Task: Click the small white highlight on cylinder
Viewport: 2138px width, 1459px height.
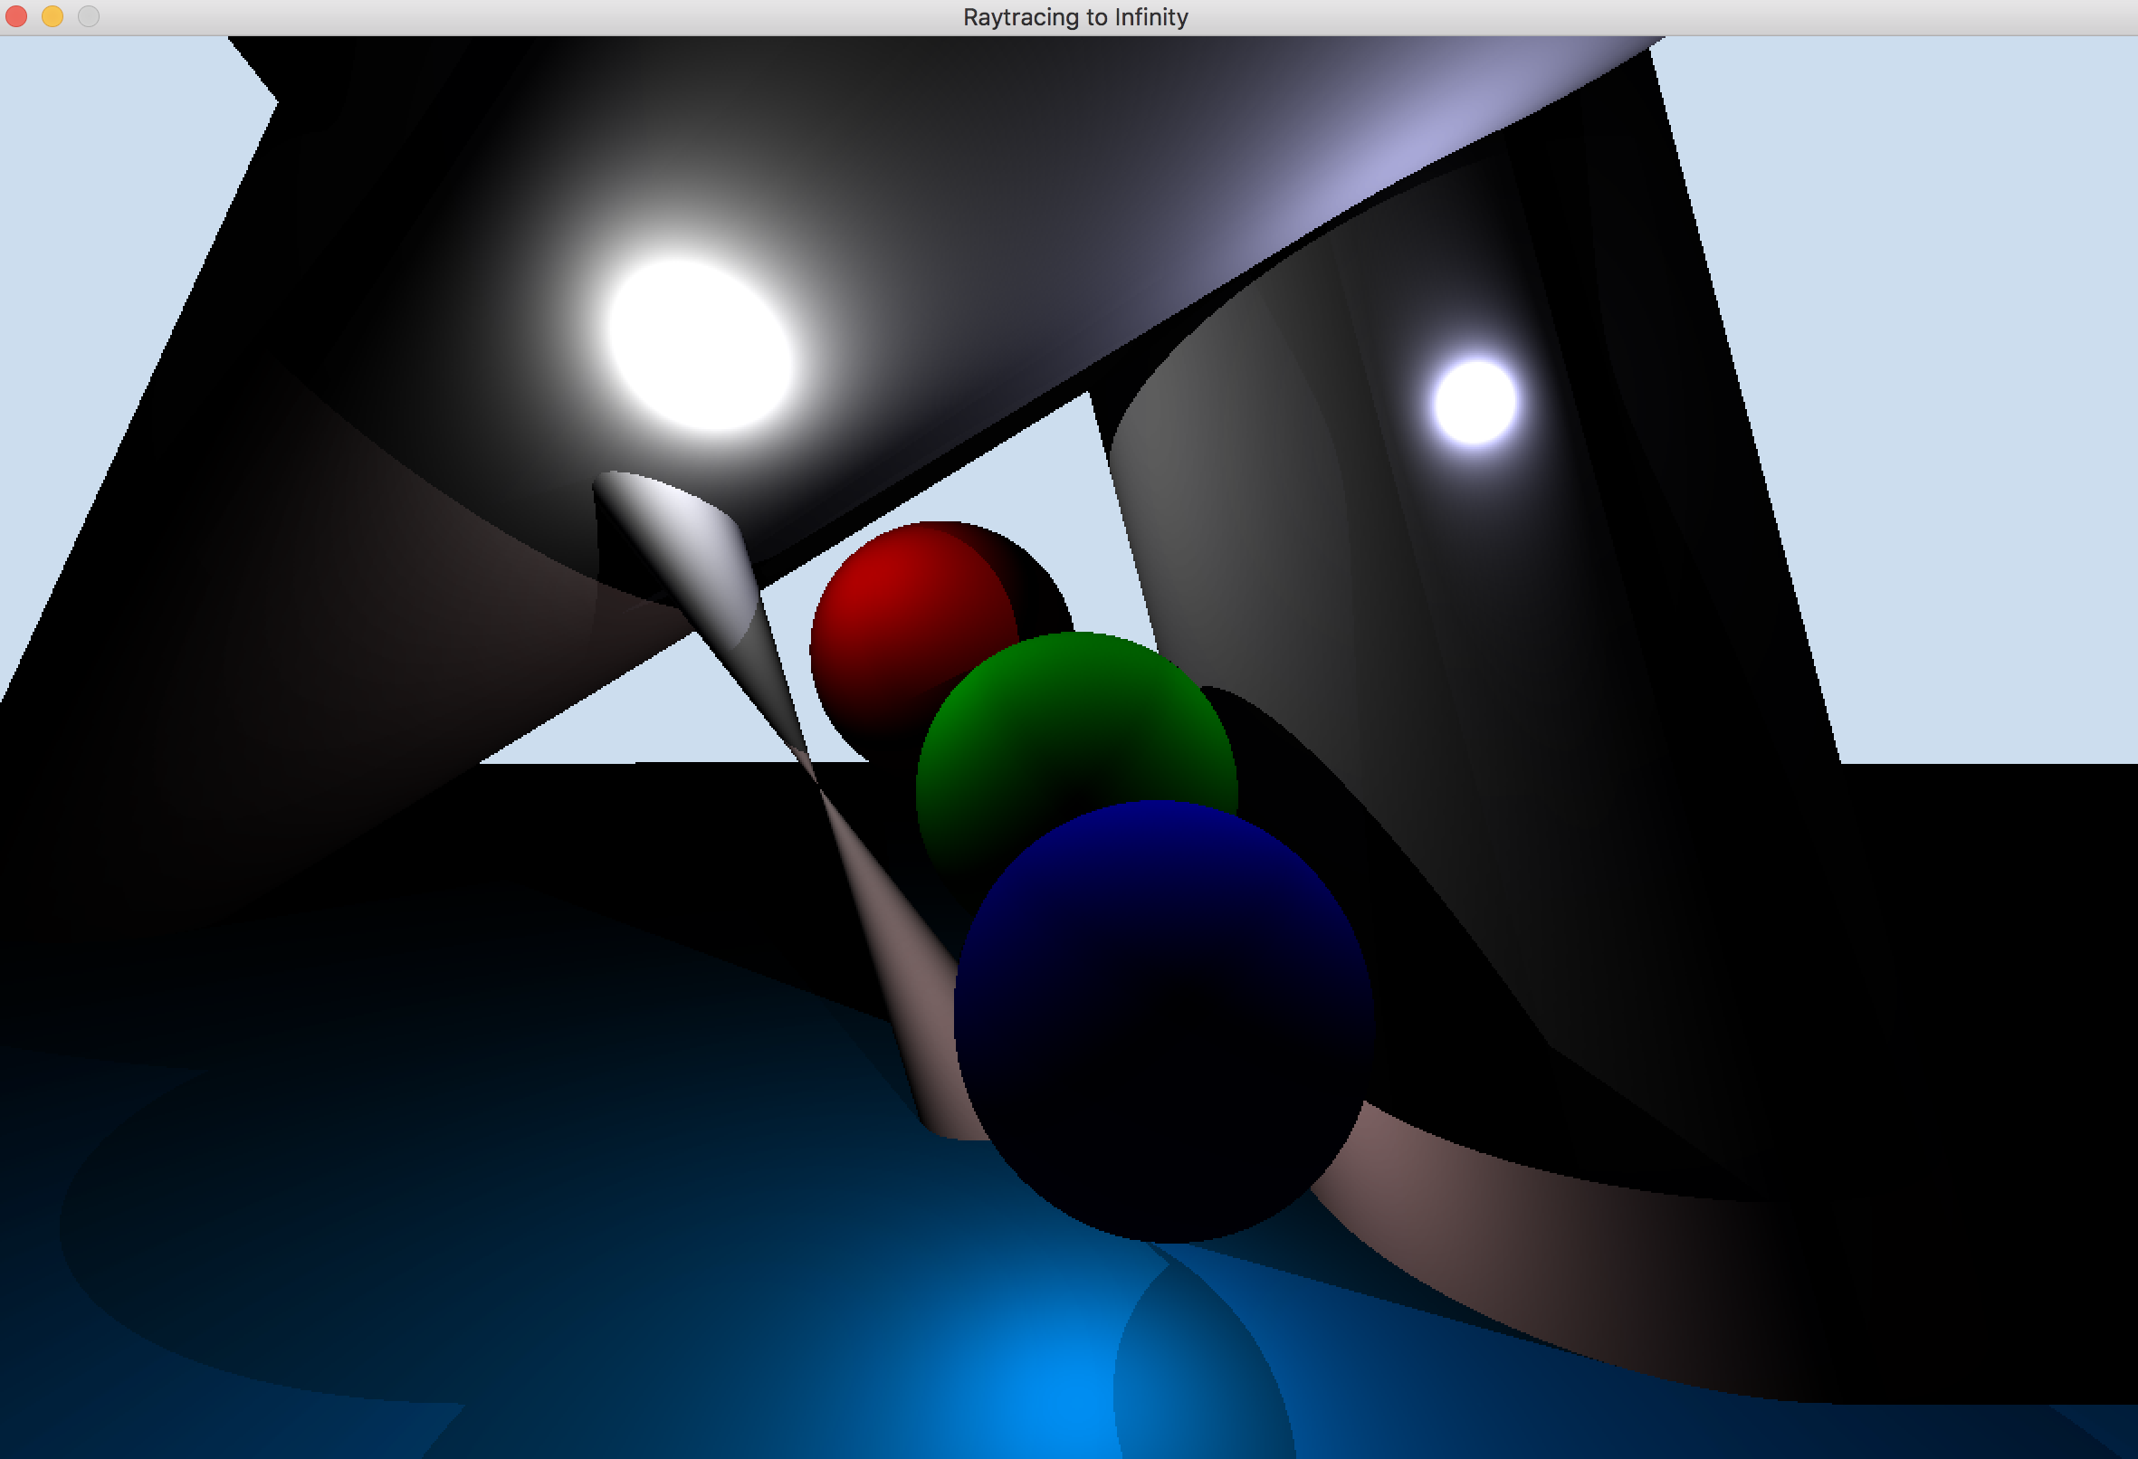Action: point(1475,403)
